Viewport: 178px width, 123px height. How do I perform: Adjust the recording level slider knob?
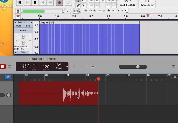click(x=63, y=11)
